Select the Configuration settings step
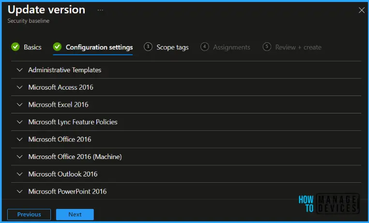The width and height of the screenshot is (369, 223). pos(92,47)
